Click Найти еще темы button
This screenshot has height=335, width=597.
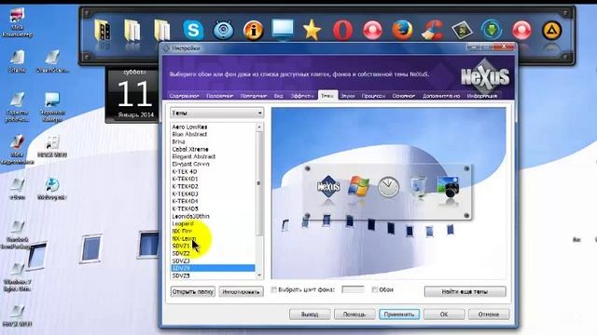[465, 291]
